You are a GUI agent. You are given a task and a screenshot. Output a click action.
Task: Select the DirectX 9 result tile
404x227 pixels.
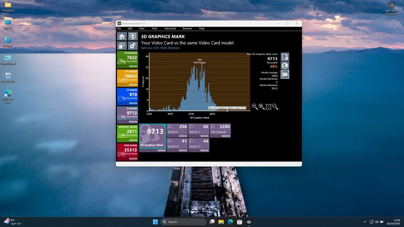click(177, 129)
